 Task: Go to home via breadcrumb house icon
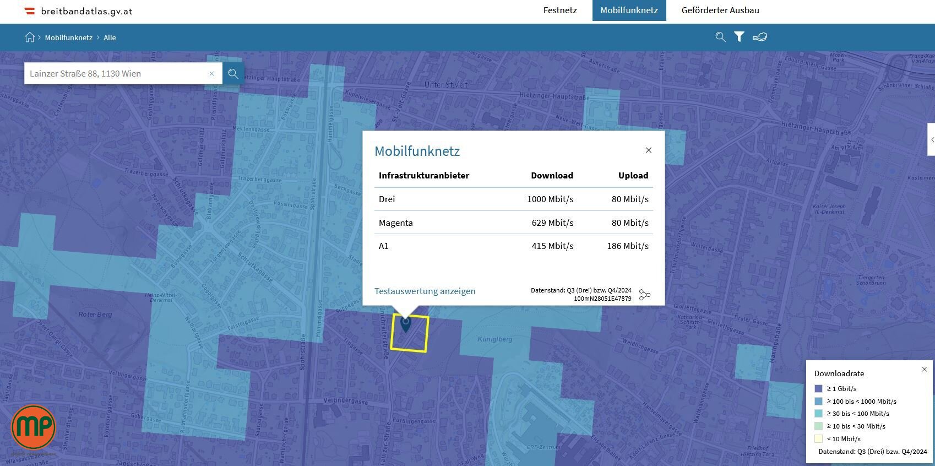click(30, 37)
